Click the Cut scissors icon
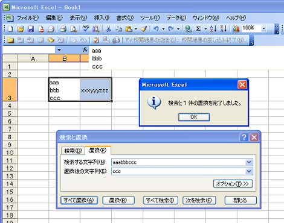 pyautogui.click(x=108, y=29)
